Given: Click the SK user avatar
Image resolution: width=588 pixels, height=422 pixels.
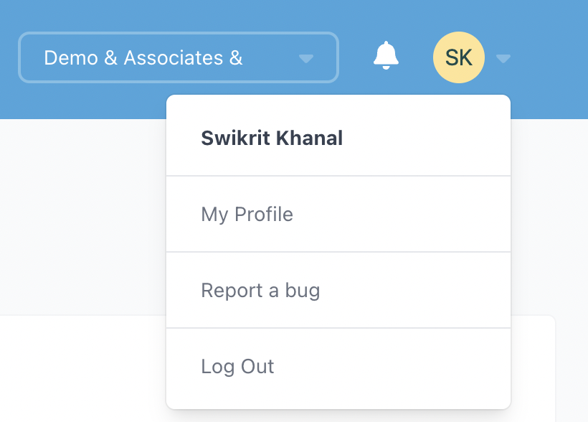Looking at the screenshot, I should [x=459, y=57].
